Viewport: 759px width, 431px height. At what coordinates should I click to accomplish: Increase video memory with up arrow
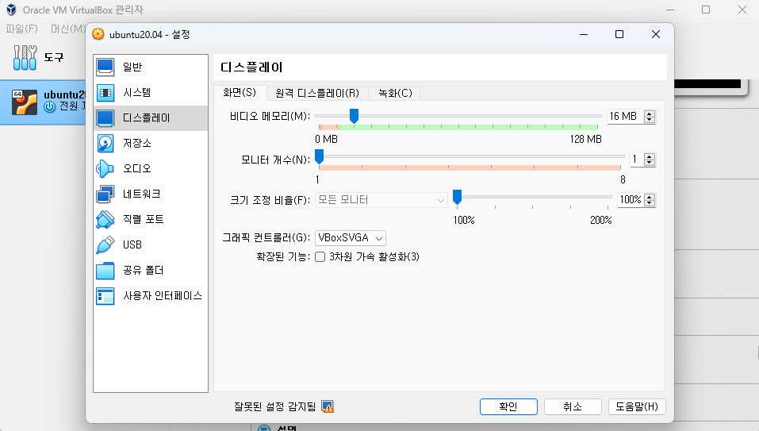point(650,114)
